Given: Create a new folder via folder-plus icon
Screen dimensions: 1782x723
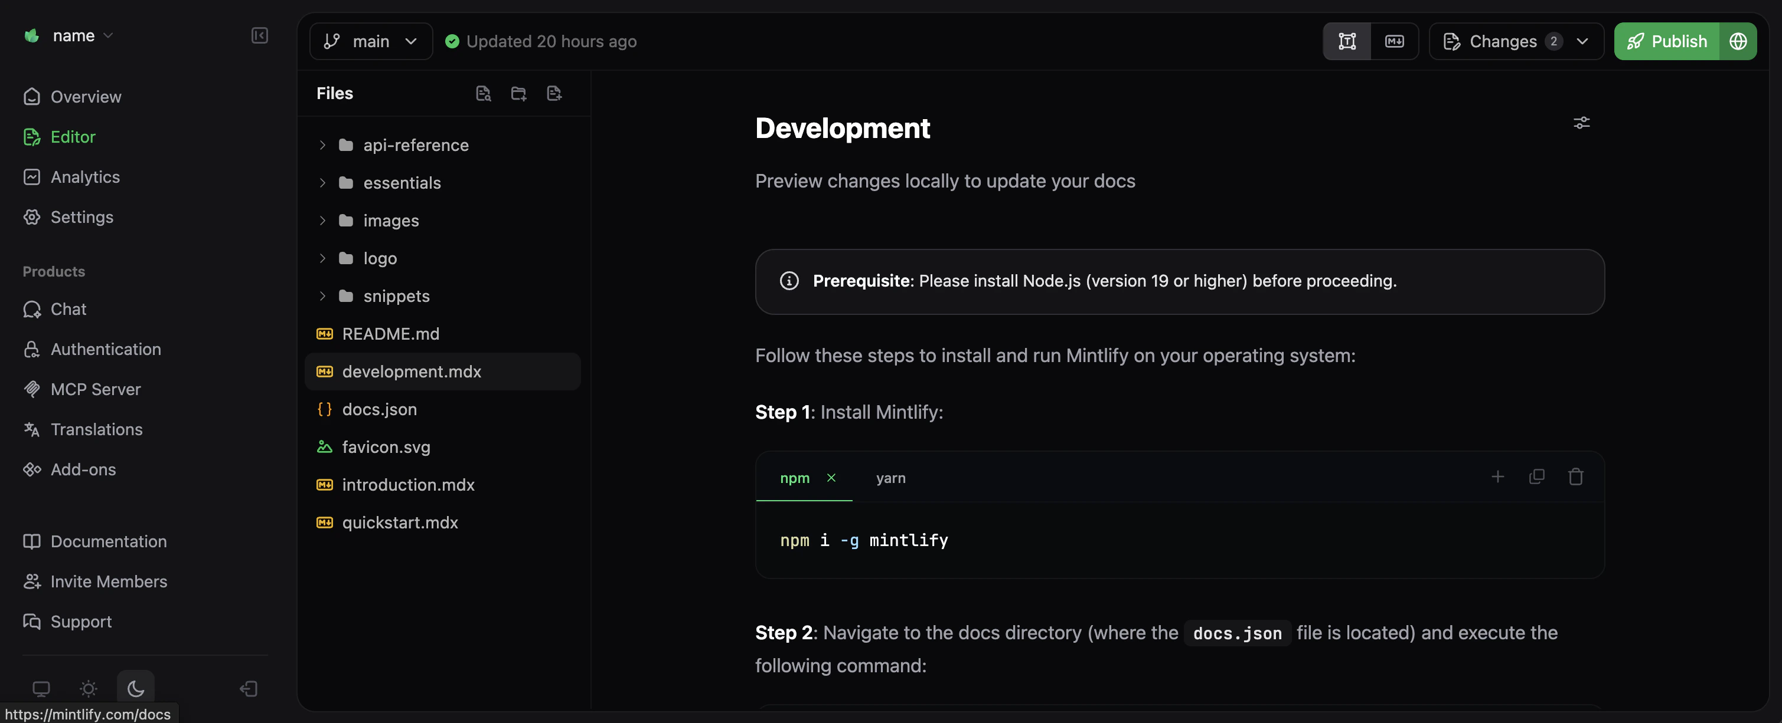Looking at the screenshot, I should tap(518, 93).
